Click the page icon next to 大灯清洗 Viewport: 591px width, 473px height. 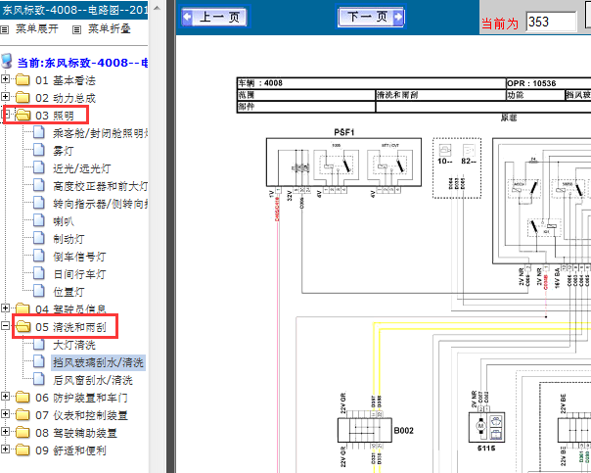(x=39, y=344)
